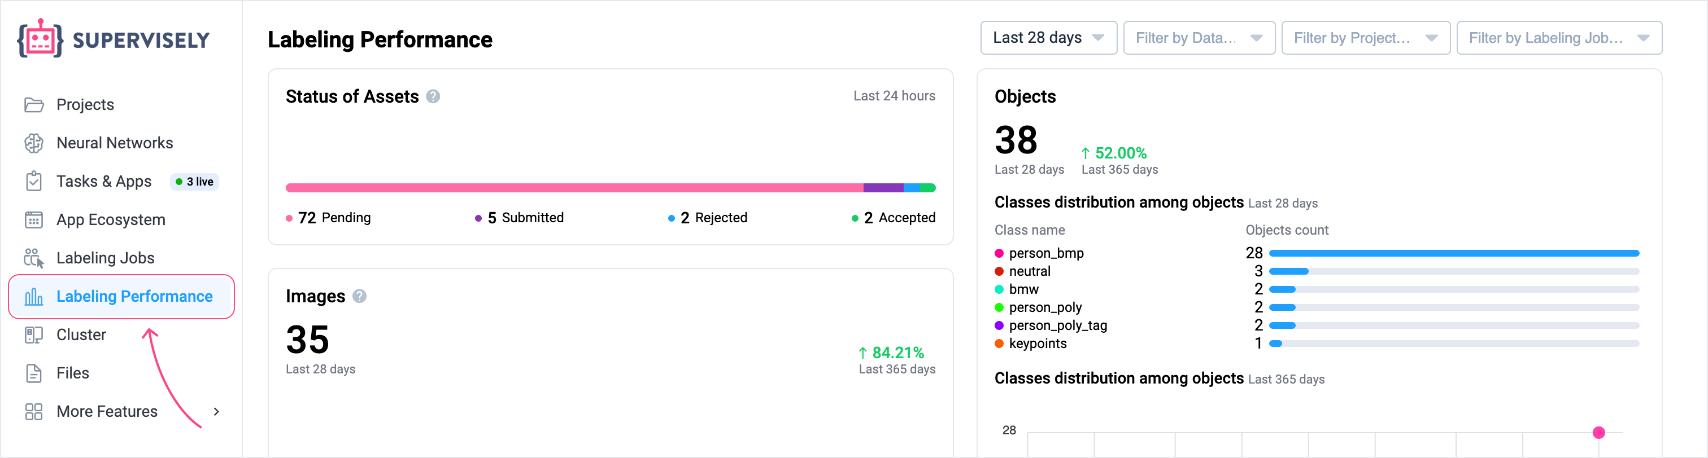Screen dimensions: 1708x458
Task: Open help tooltip next to Status of Assets
Action: click(x=433, y=96)
